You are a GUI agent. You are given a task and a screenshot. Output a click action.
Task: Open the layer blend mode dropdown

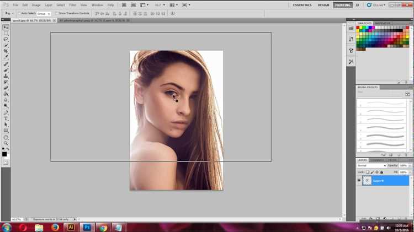click(x=371, y=165)
